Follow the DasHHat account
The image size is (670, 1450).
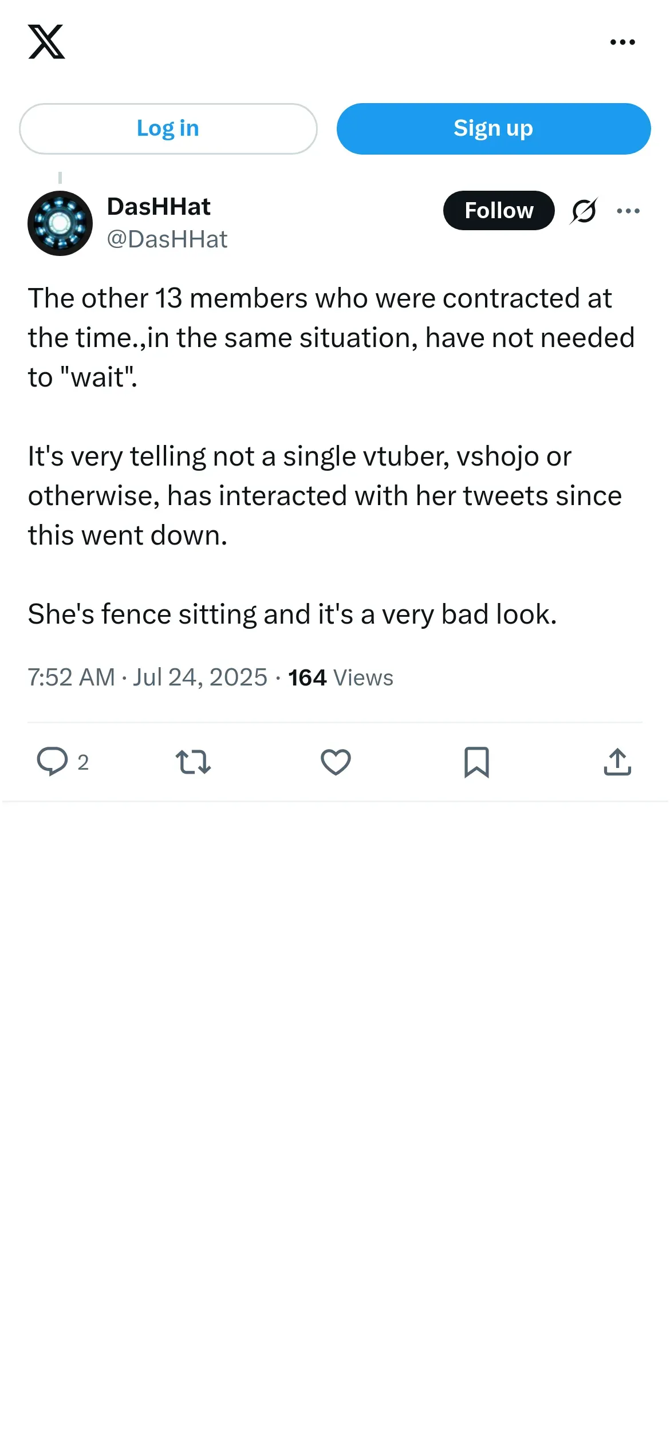[498, 211]
